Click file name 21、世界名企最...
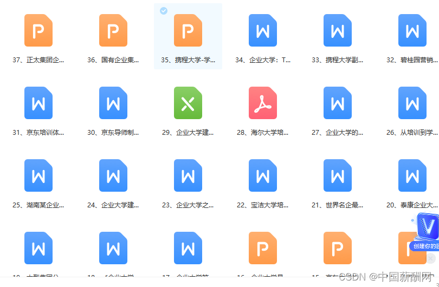This screenshot has height=287, width=439. [337, 205]
